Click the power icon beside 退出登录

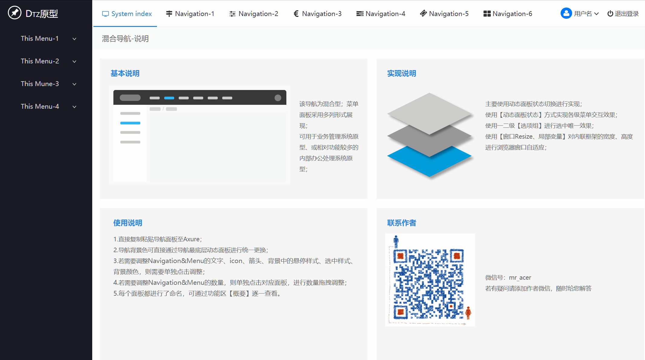coord(610,14)
